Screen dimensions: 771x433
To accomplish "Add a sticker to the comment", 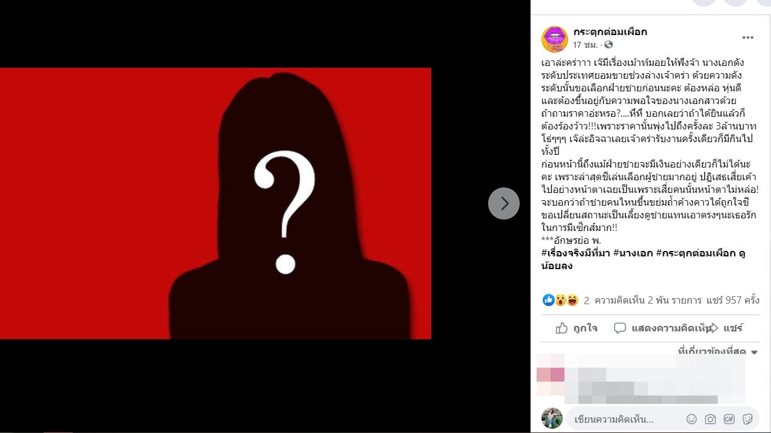I will coord(747,419).
